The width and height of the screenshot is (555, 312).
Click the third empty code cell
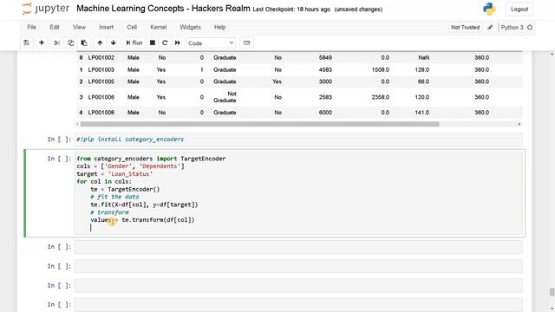tap(298, 285)
